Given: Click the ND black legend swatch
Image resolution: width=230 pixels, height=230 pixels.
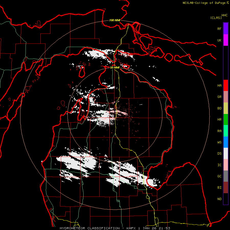Looking at the screenshot, I should 226,199.
